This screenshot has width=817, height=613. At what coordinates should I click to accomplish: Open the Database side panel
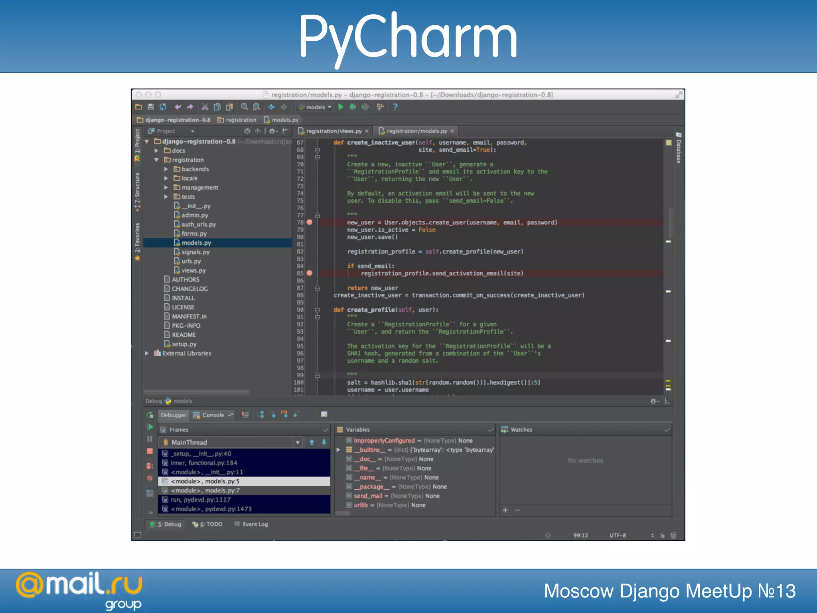(x=679, y=148)
